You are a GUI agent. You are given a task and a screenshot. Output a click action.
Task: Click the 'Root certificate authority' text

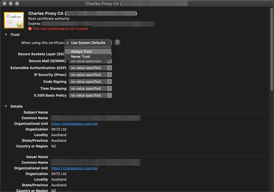point(49,19)
